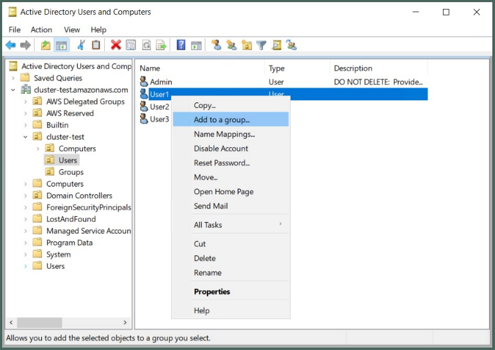Click the User3 account icon
This screenshot has width=495, height=350.
tap(143, 119)
